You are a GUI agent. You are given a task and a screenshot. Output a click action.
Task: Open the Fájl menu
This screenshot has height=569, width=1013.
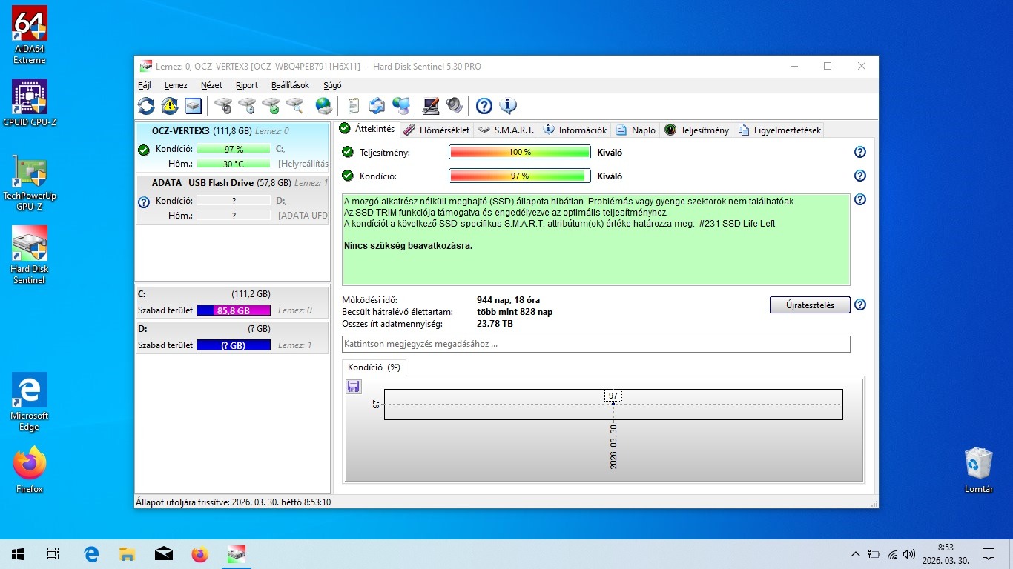click(x=145, y=85)
